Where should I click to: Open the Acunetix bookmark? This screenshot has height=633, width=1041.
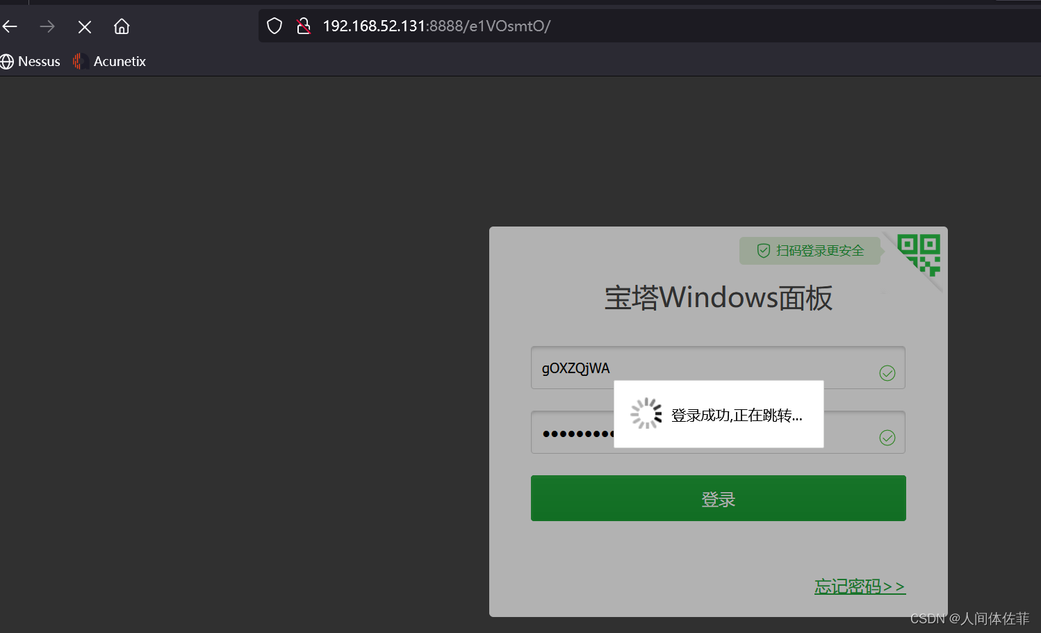[x=109, y=61]
